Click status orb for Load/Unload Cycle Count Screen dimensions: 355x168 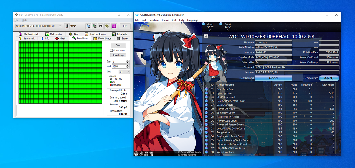coord(206,128)
